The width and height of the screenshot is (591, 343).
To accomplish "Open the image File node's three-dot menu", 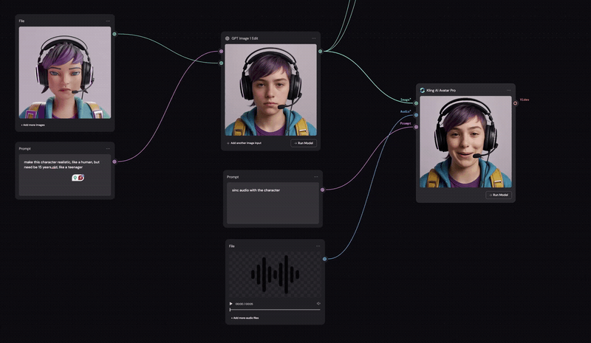I will tap(108, 21).
